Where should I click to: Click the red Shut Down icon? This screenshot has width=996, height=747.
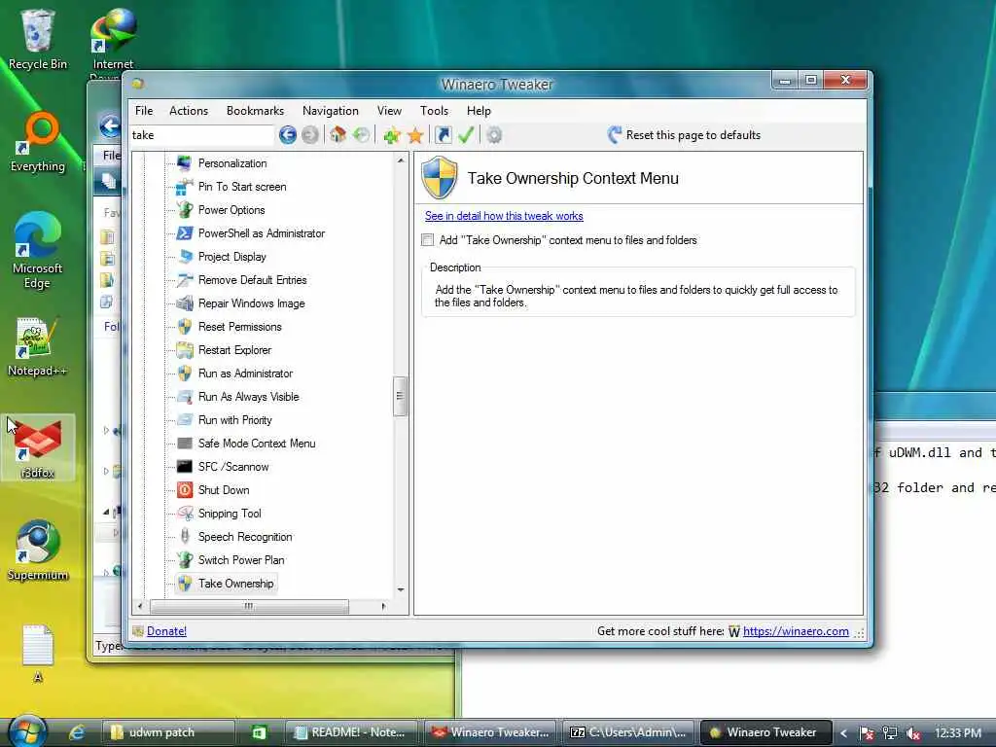[x=184, y=490]
